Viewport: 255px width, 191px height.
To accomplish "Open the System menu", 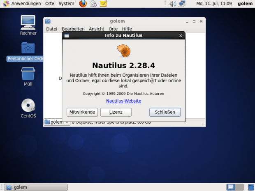I will pyautogui.click(x=66, y=4).
